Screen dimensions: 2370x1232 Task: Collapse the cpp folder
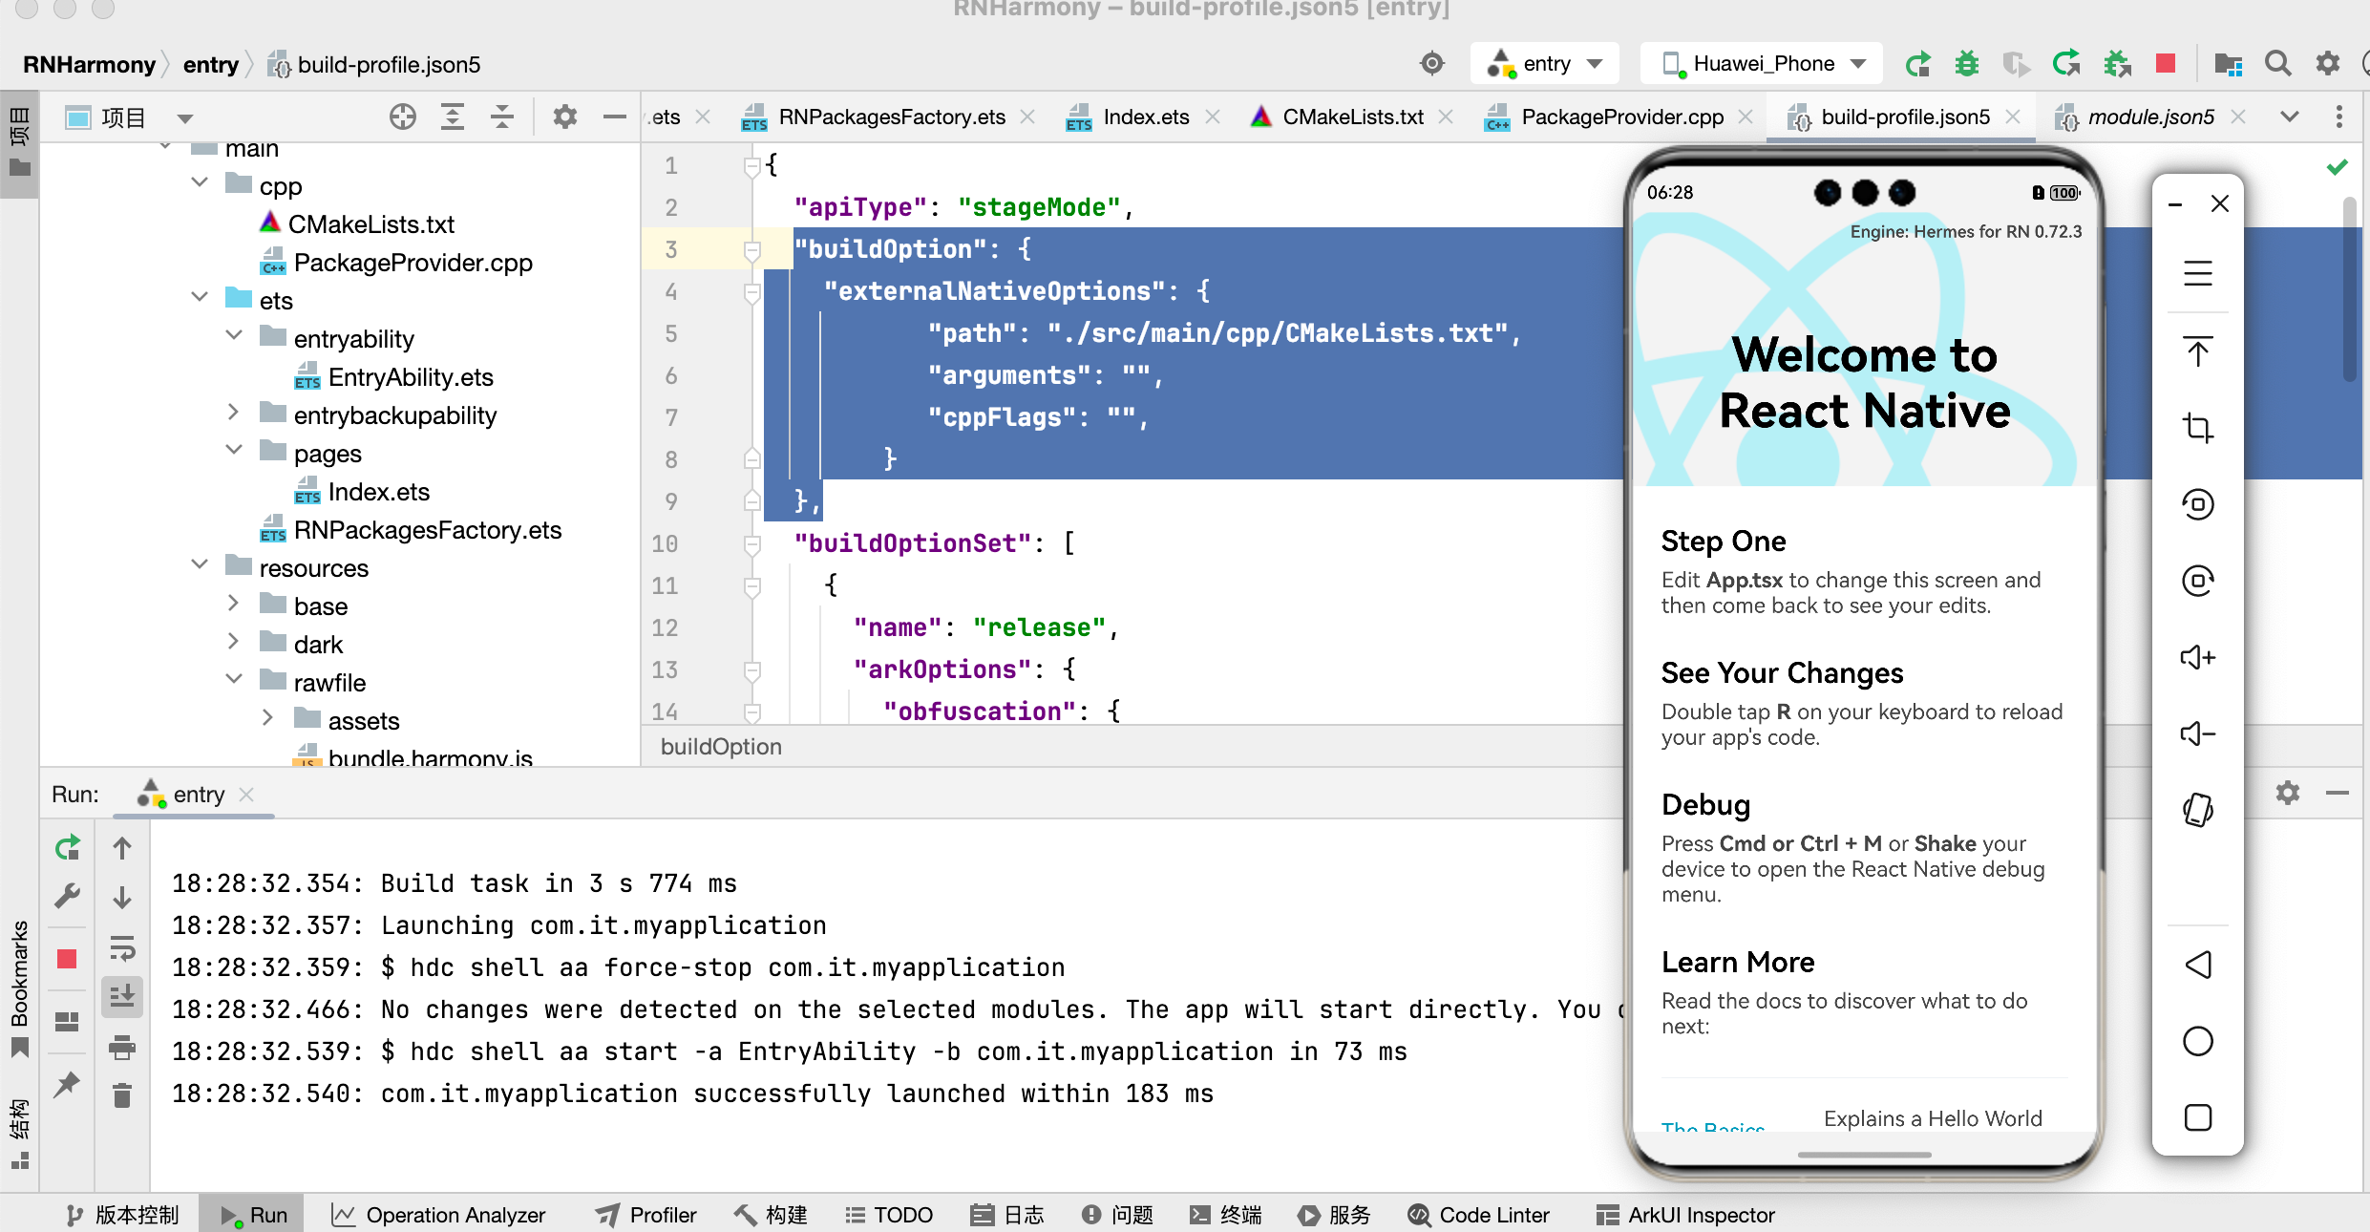200,181
